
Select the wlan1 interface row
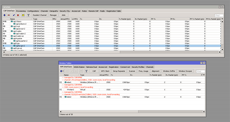pos(132,82)
